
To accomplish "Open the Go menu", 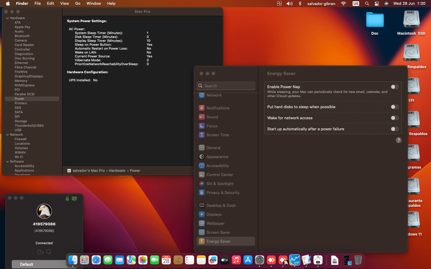I will click(78, 4).
